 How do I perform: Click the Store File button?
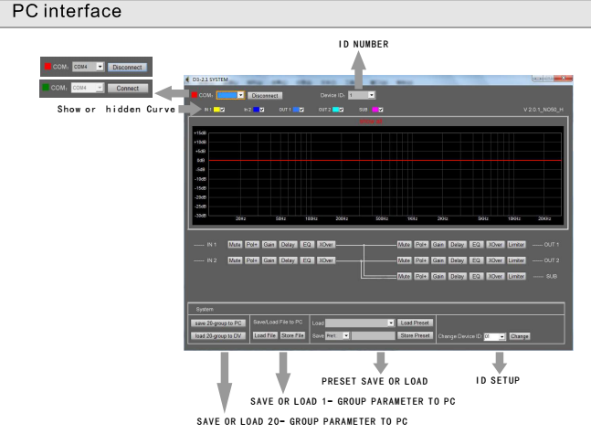292,335
